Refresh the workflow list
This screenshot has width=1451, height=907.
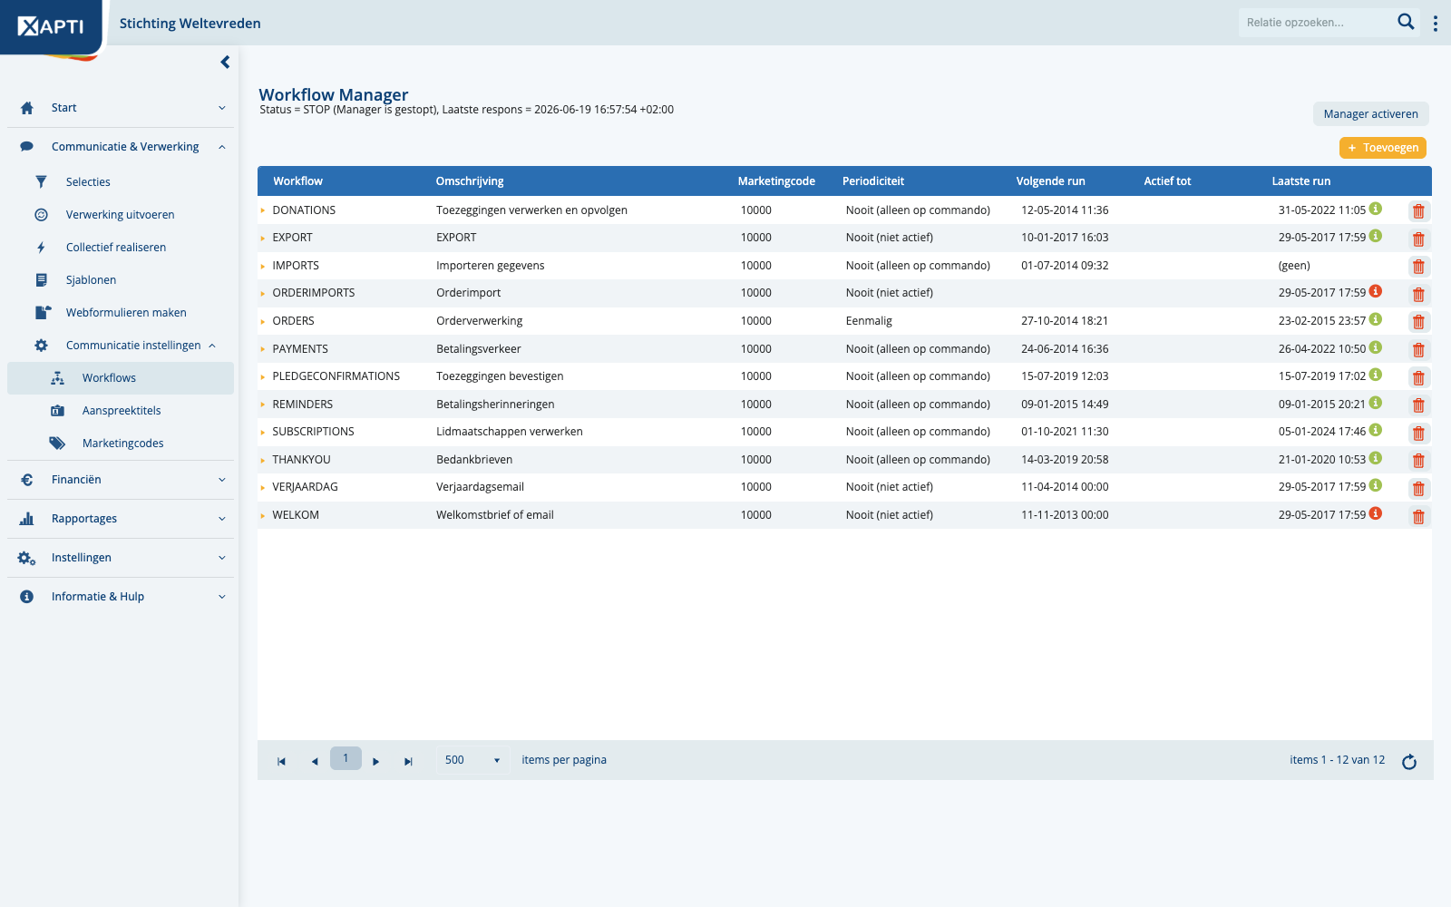point(1409,761)
